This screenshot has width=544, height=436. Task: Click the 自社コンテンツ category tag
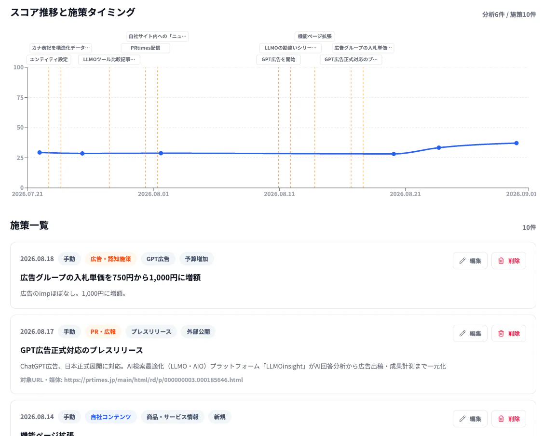click(x=110, y=417)
